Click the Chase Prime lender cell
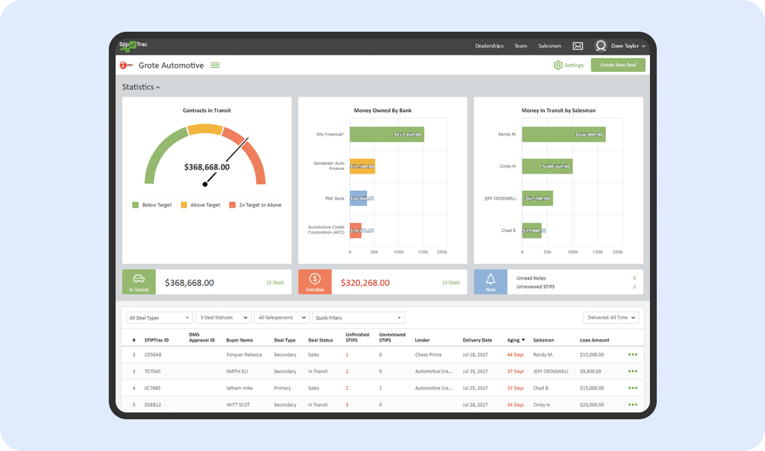 click(428, 355)
